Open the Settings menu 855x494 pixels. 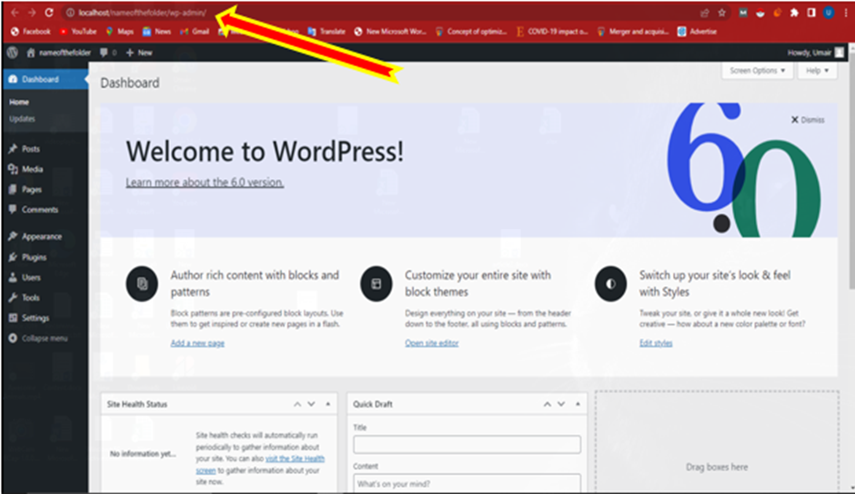[35, 318]
